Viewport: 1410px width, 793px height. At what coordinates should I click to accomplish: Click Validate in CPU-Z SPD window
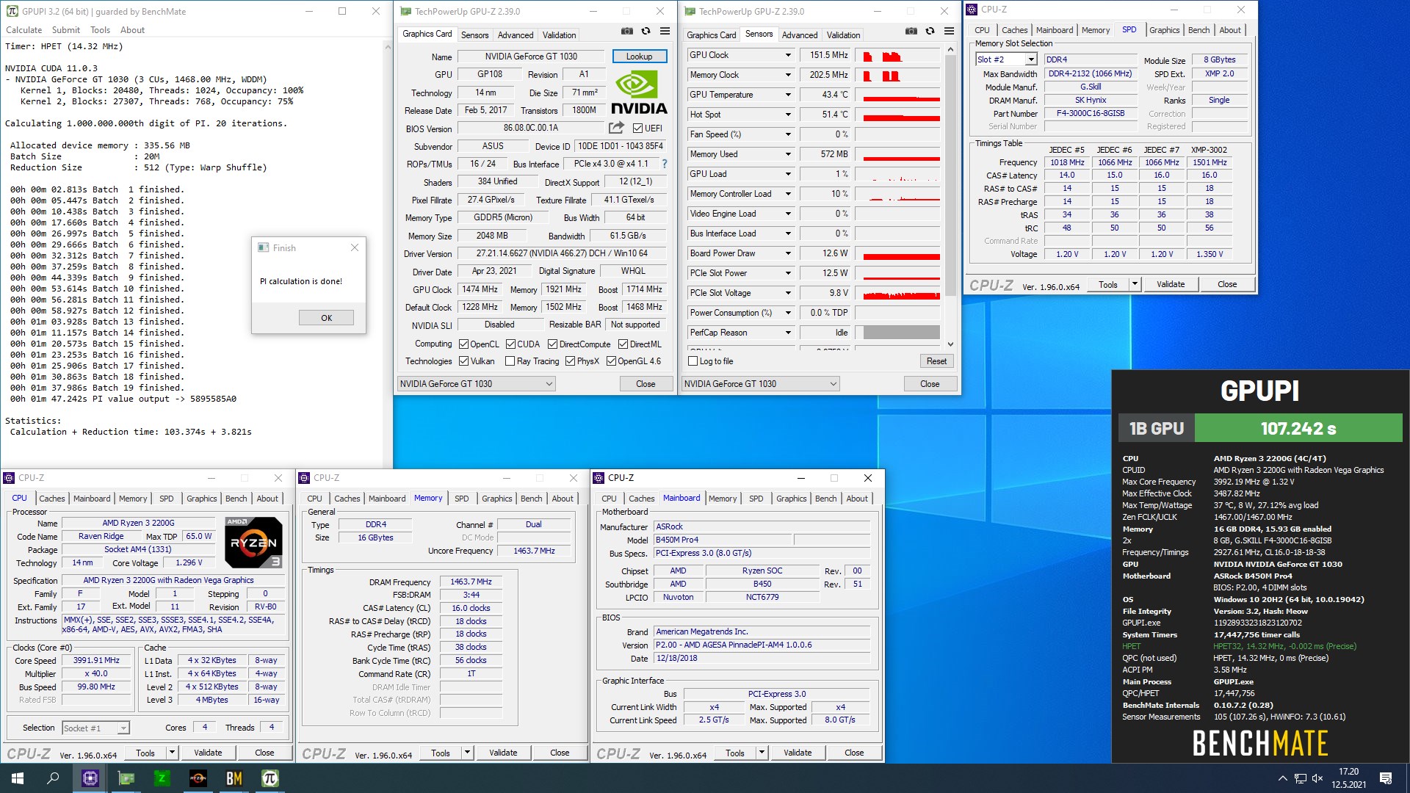click(1171, 284)
